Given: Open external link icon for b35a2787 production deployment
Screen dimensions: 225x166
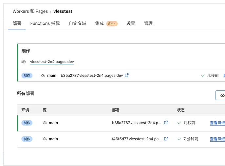Looking at the screenshot, I should [127, 75].
